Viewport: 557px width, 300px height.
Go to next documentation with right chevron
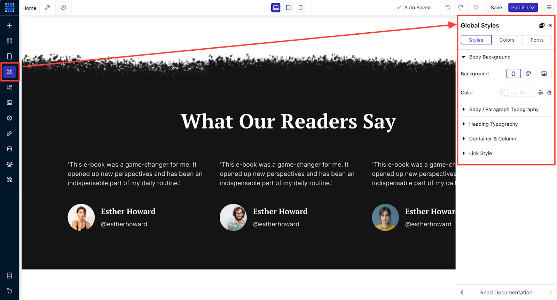(550, 292)
